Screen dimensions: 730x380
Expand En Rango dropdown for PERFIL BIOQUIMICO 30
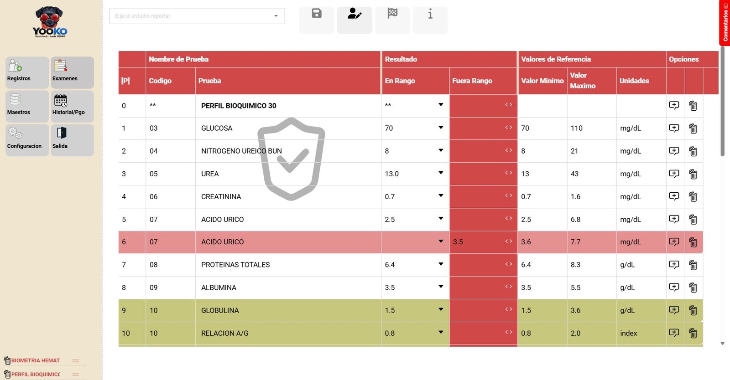[441, 105]
